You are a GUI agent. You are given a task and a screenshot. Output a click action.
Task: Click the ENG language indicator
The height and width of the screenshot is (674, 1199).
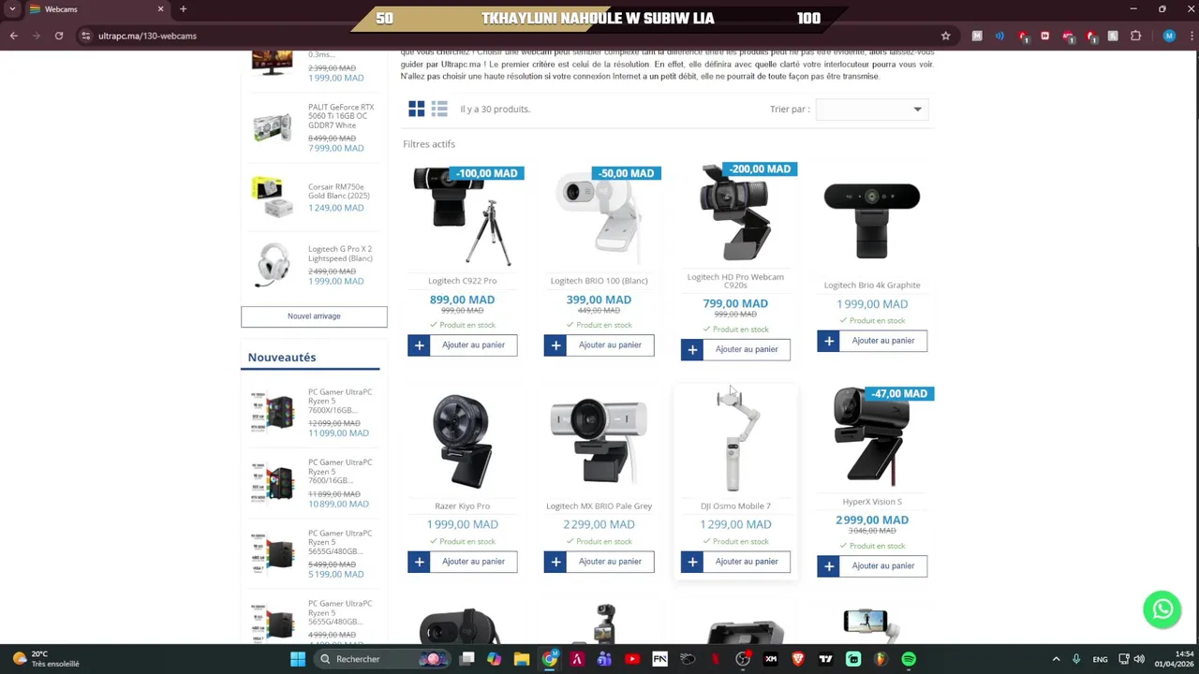(1100, 659)
